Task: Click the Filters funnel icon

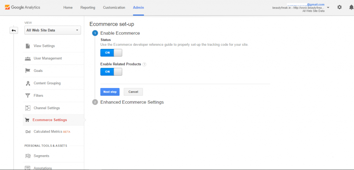Action: 28,96
